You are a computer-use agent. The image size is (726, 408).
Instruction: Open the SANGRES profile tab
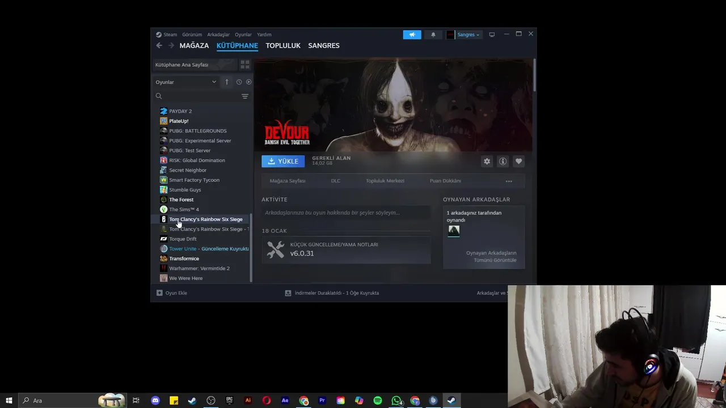[324, 45]
